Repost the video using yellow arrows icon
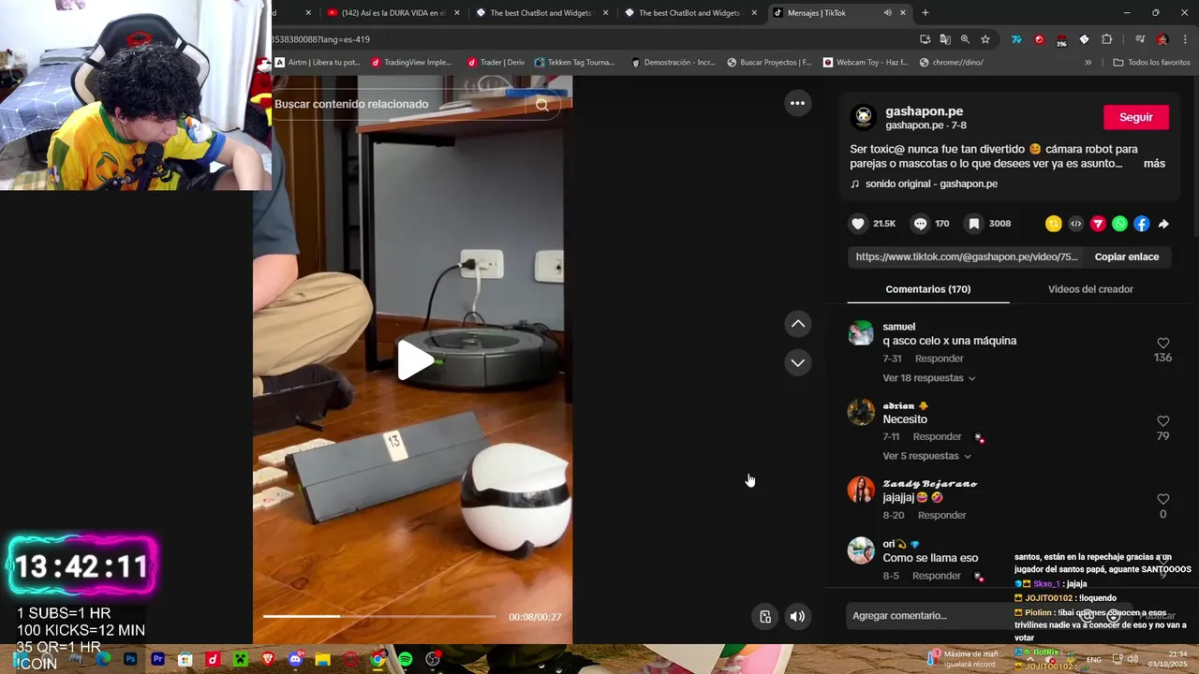This screenshot has width=1199, height=674. pyautogui.click(x=1054, y=224)
